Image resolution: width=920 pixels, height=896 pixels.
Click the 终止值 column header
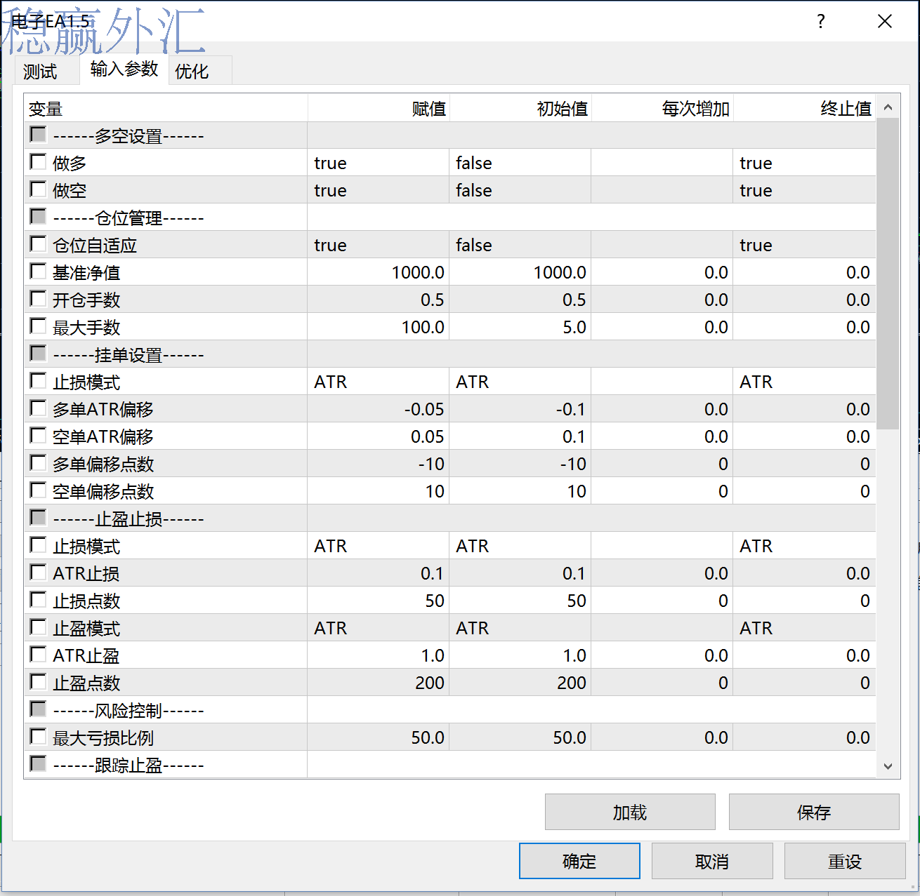(805, 109)
